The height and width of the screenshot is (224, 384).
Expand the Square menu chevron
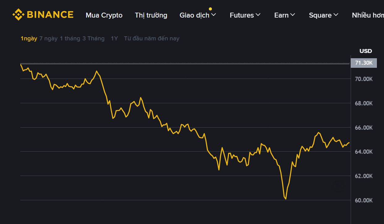336,15
